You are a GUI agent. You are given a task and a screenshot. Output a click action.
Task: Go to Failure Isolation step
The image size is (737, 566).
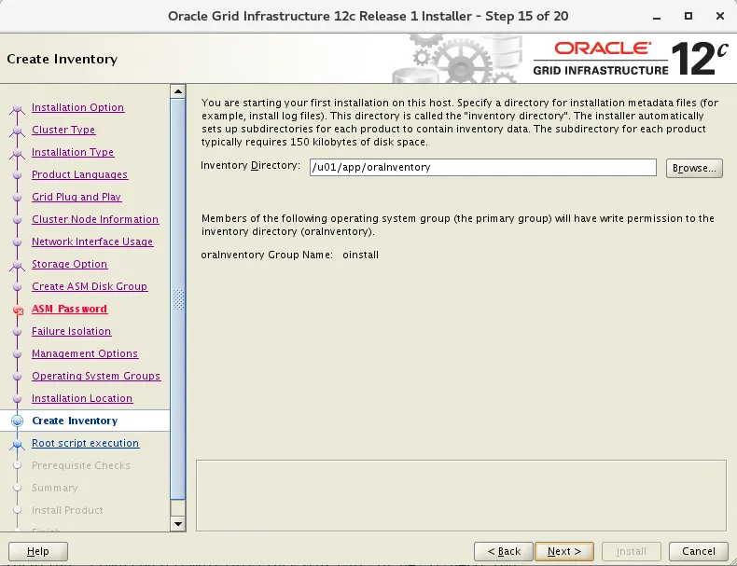coord(71,331)
